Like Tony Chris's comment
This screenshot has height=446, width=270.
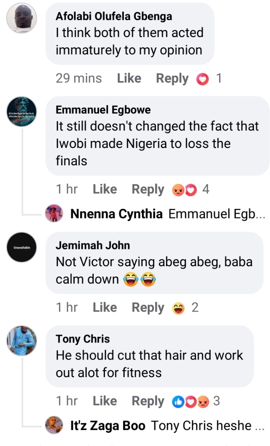point(105,401)
